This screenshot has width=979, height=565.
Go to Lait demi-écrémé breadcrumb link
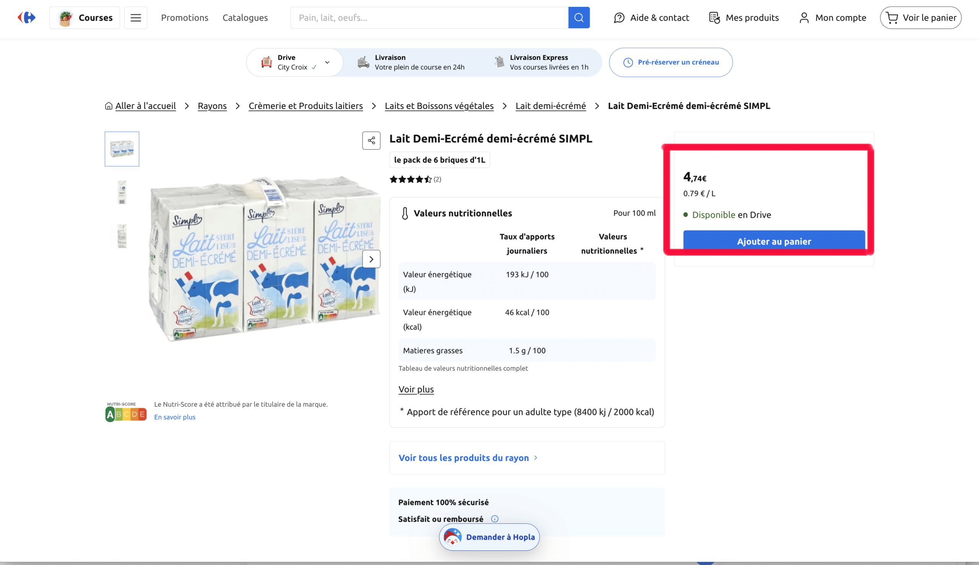click(550, 106)
